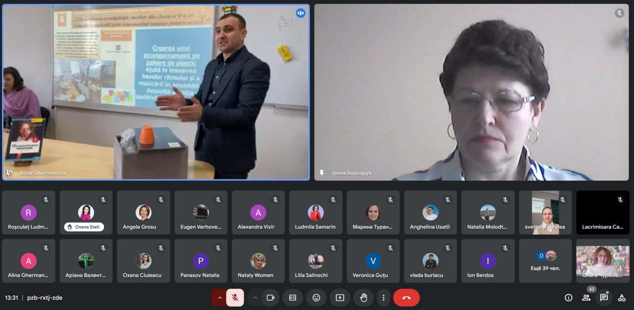Toggle closed captions button
Image resolution: width=634 pixels, height=310 pixels.
[292, 298]
